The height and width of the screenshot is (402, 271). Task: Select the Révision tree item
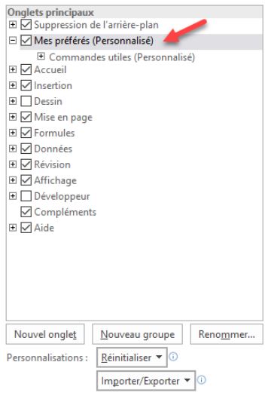click(x=52, y=164)
